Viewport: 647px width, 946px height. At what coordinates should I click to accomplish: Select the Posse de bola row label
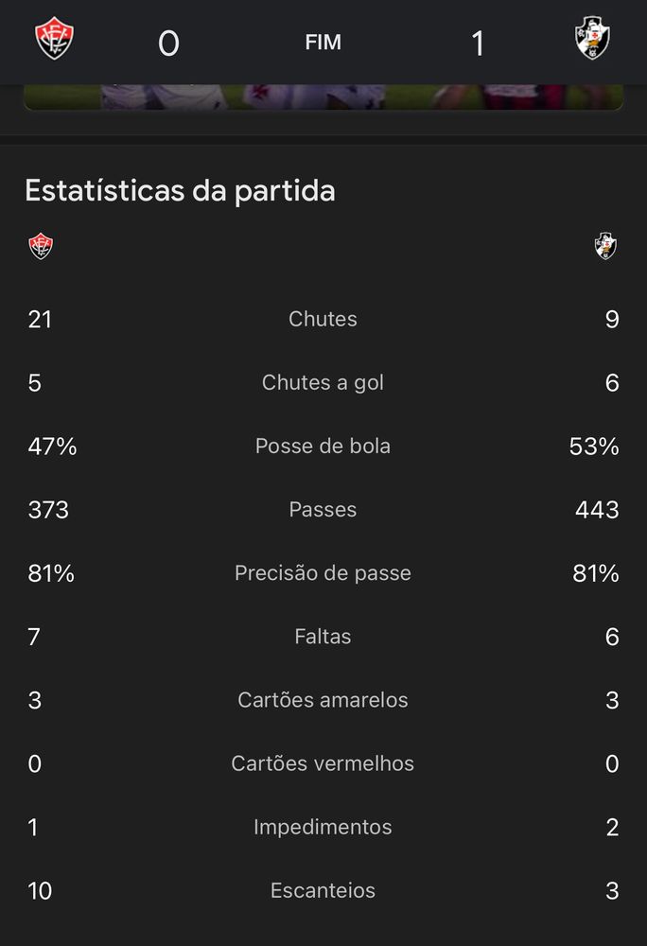coord(323,446)
